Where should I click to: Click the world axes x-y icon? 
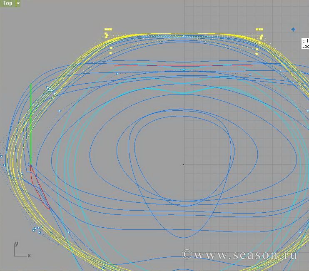click(x=22, y=250)
